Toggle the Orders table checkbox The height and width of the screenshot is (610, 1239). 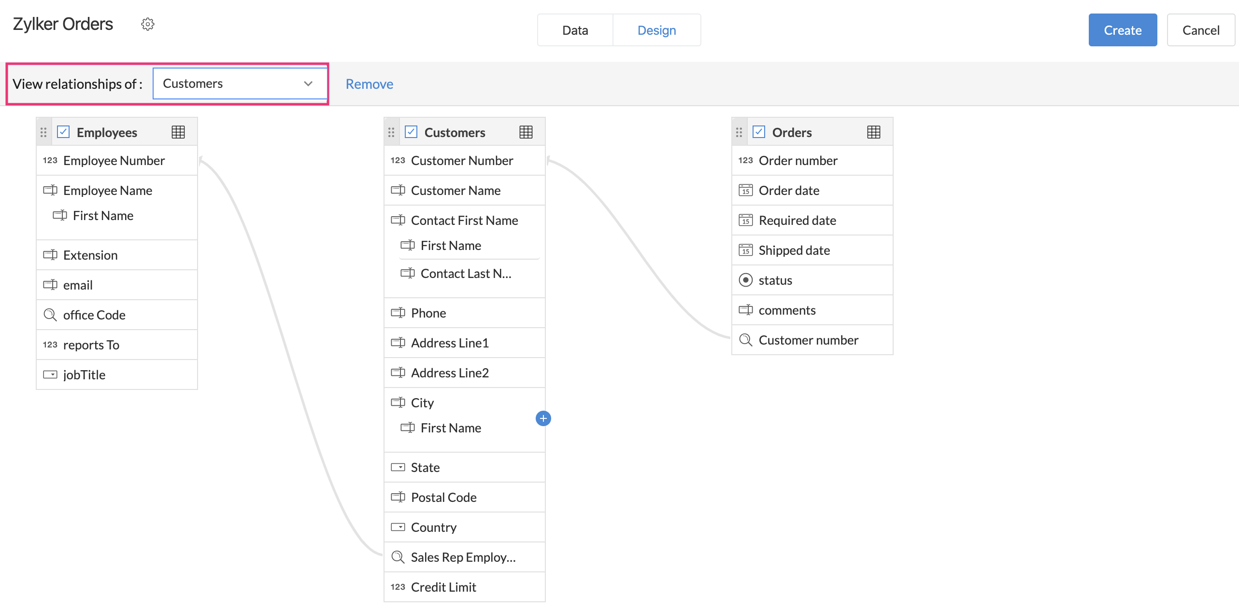(759, 132)
